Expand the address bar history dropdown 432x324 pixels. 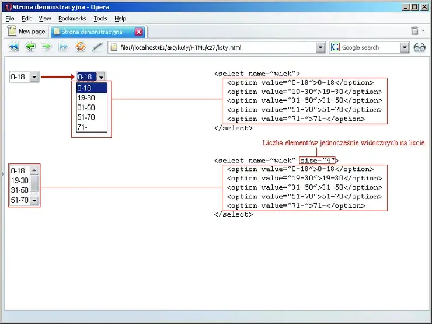coord(320,48)
